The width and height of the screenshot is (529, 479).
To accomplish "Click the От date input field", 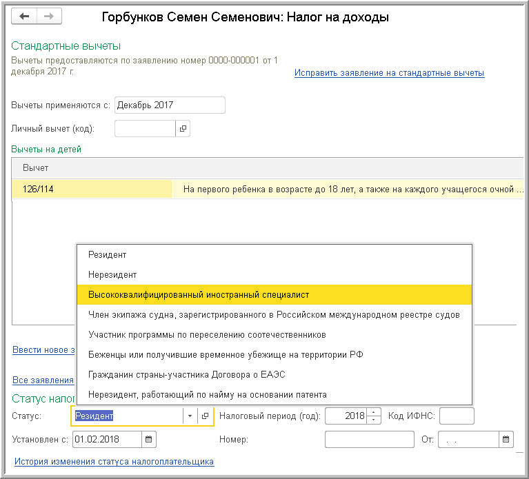I will (x=468, y=439).
